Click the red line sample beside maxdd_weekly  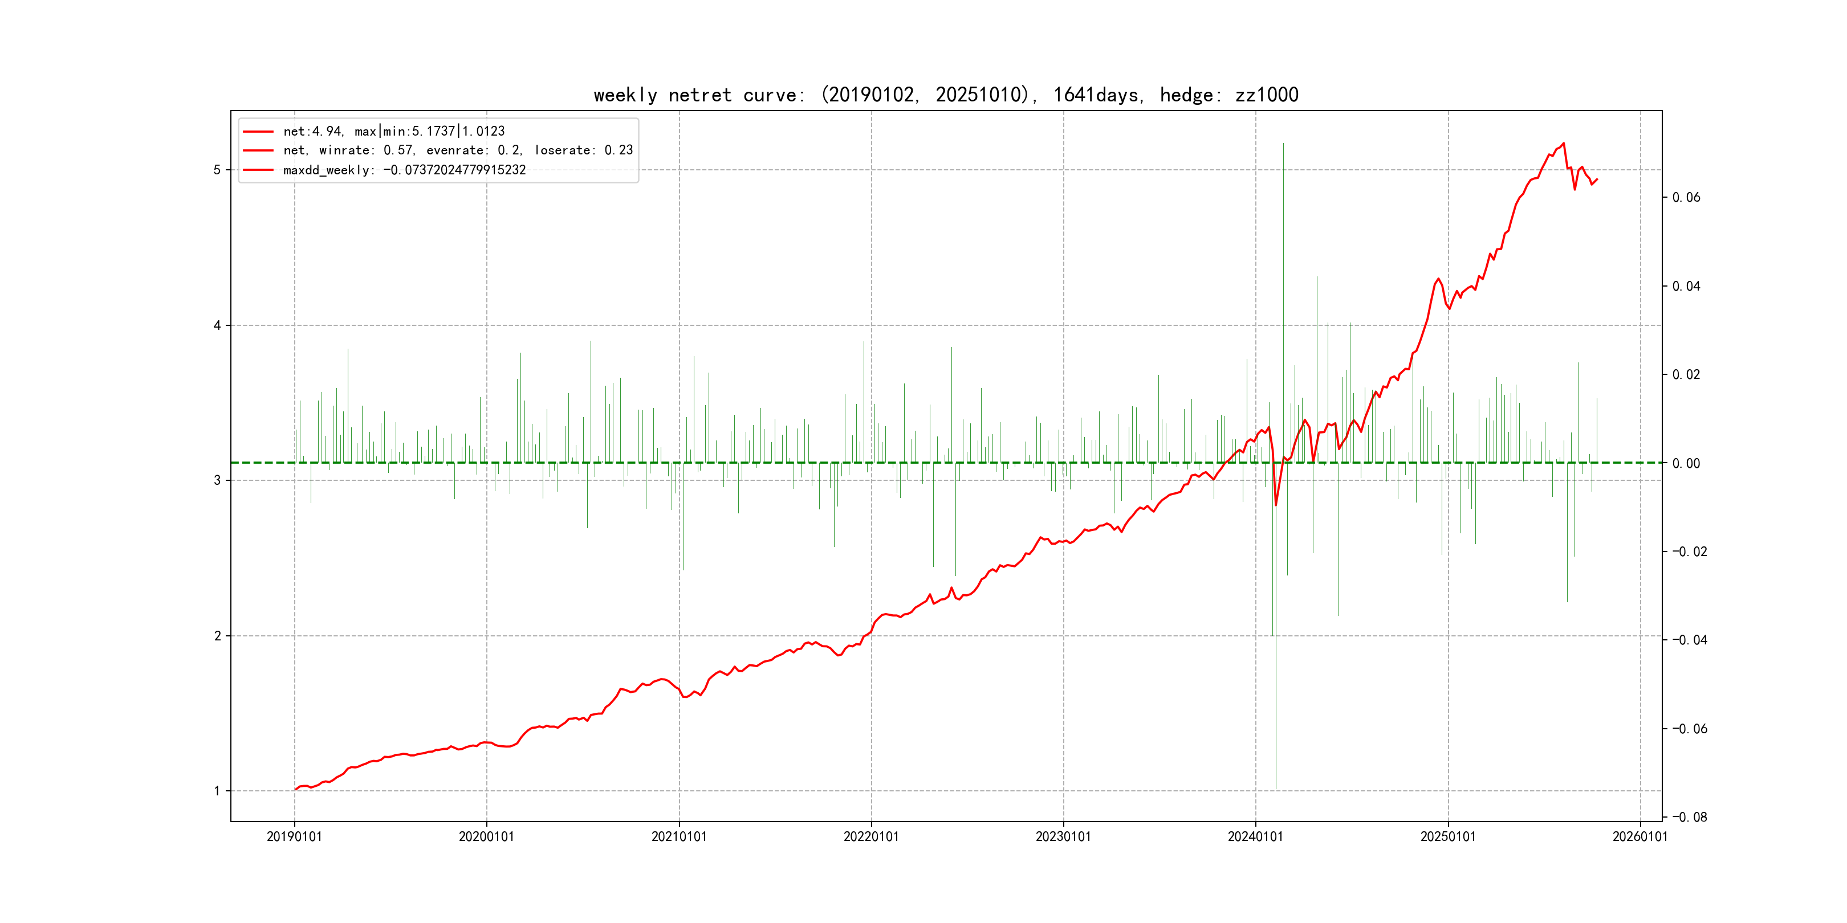[x=258, y=170]
